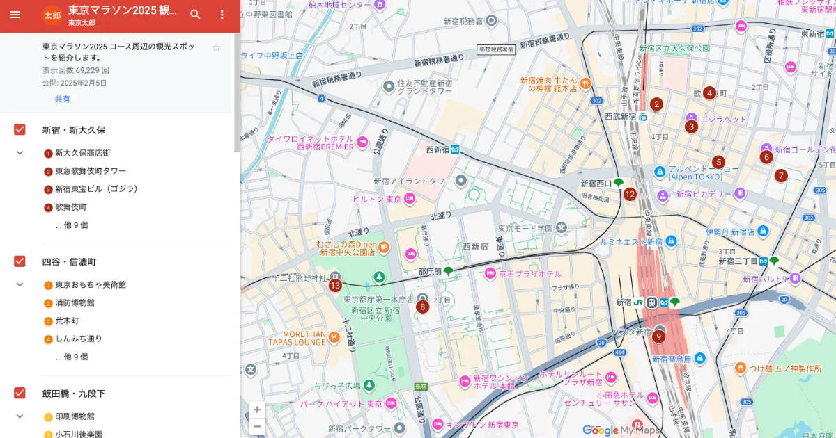Click marker 12 near 新宿西口
The width and height of the screenshot is (836, 438).
pos(630,195)
